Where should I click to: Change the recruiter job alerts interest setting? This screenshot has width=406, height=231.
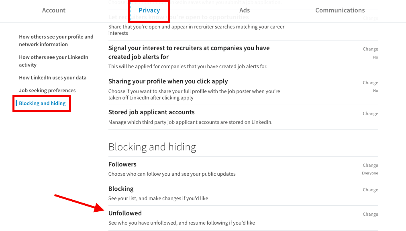pos(370,49)
